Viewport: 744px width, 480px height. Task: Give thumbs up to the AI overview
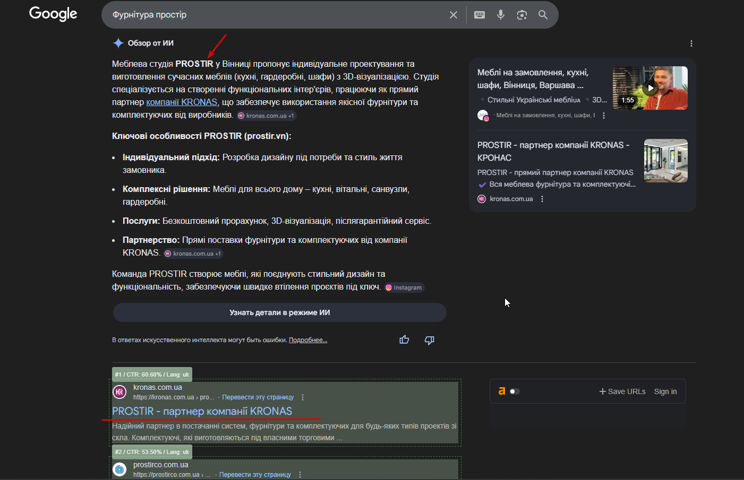click(x=404, y=340)
